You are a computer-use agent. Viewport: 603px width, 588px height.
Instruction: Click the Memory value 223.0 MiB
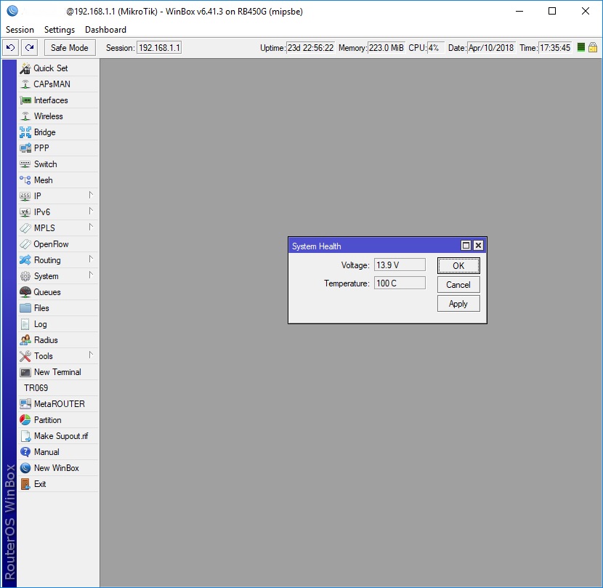coord(387,48)
